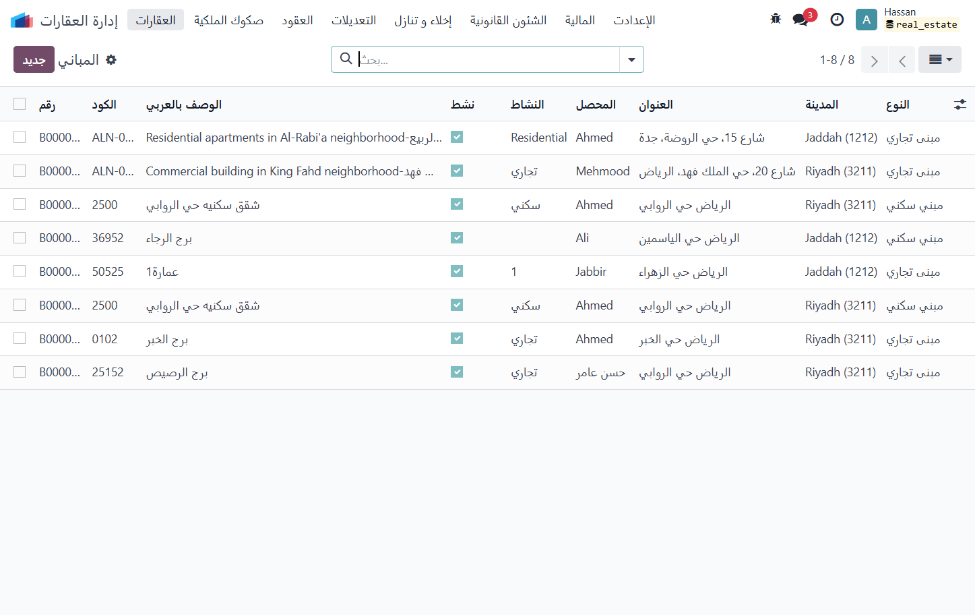Open the الإعدادت menu
The width and height of the screenshot is (975, 615).
click(634, 20)
